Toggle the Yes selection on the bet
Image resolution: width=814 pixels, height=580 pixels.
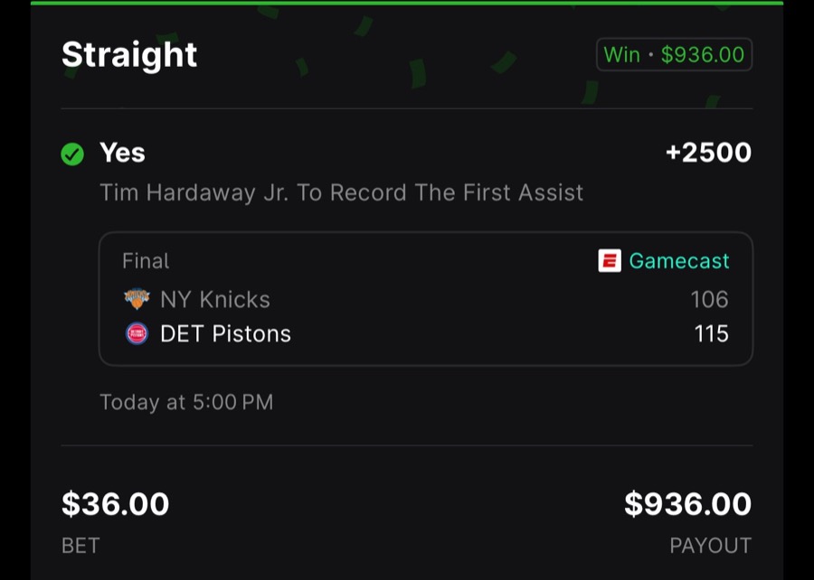pyautogui.click(x=122, y=154)
